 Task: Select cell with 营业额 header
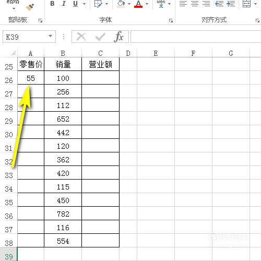100,64
